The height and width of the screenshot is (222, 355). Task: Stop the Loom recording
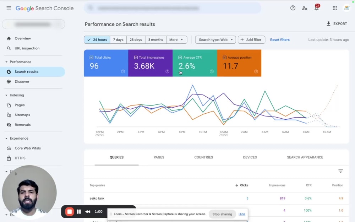[x=70, y=212]
